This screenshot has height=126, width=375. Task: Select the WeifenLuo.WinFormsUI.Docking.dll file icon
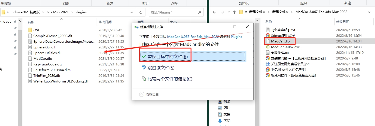[x=30, y=81]
